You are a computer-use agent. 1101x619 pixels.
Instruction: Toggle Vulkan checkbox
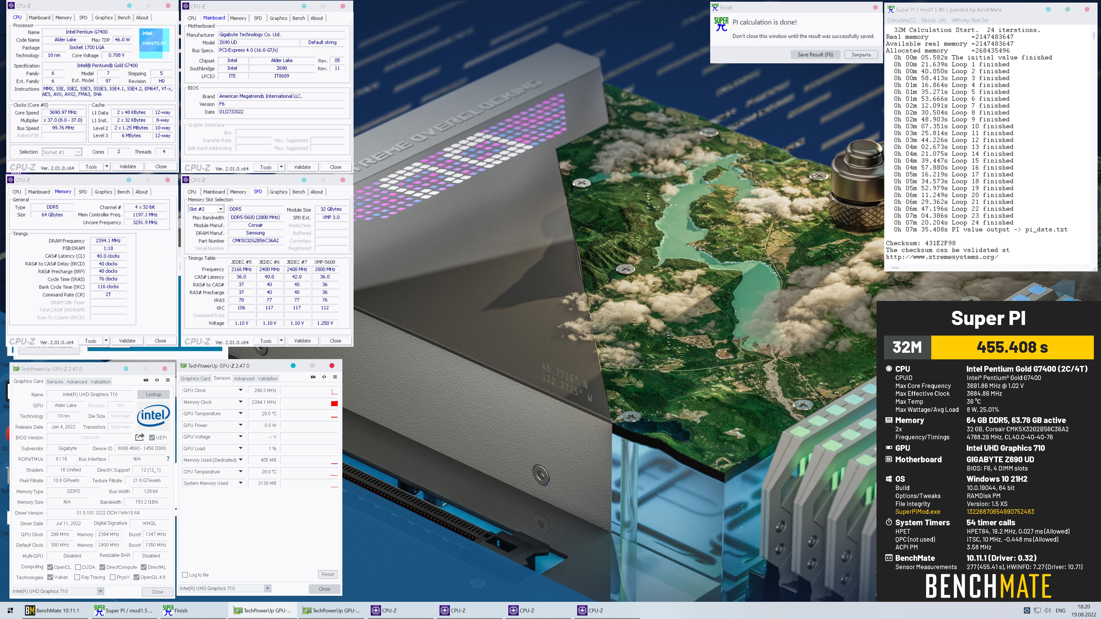pyautogui.click(x=50, y=577)
